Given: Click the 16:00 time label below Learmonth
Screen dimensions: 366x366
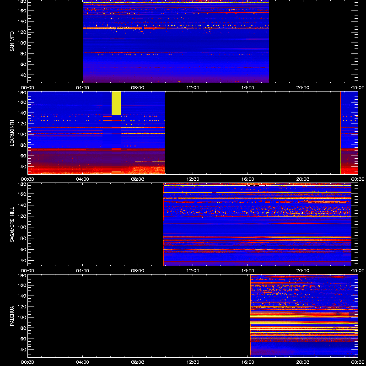Looking at the screenshot, I should (x=248, y=179).
